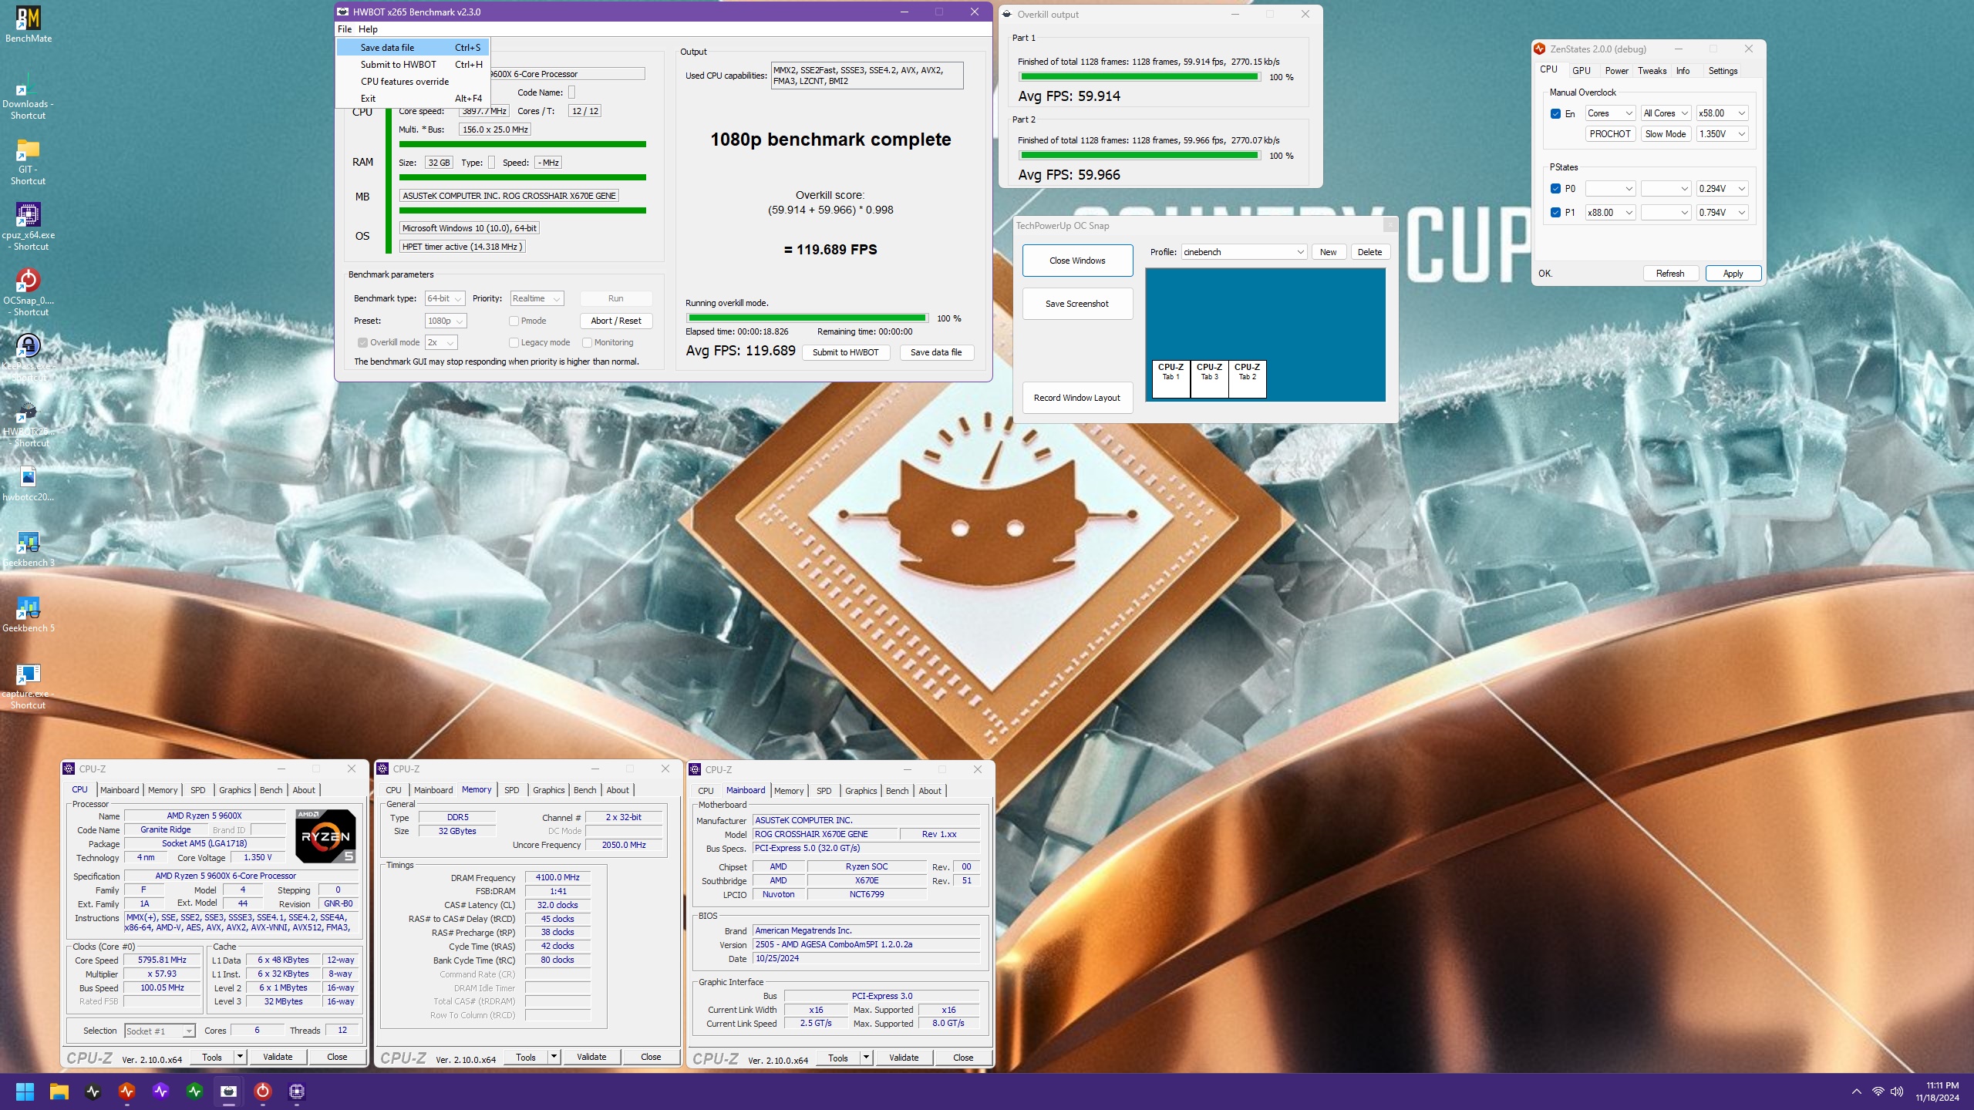The height and width of the screenshot is (1110, 1974).
Task: Click AMD Ryzen 5 logo in CPU-Z
Action: [325, 836]
